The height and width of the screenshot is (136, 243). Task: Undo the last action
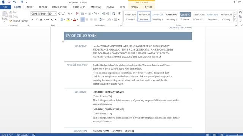14,2
